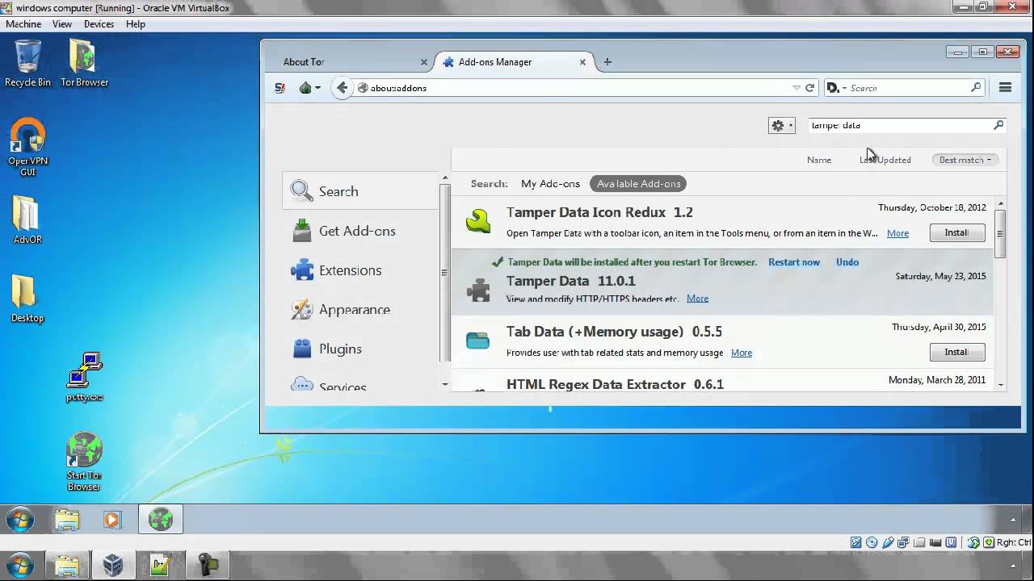1034x581 pixels.
Task: Click the address bar about:addons text
Action: 398,88
